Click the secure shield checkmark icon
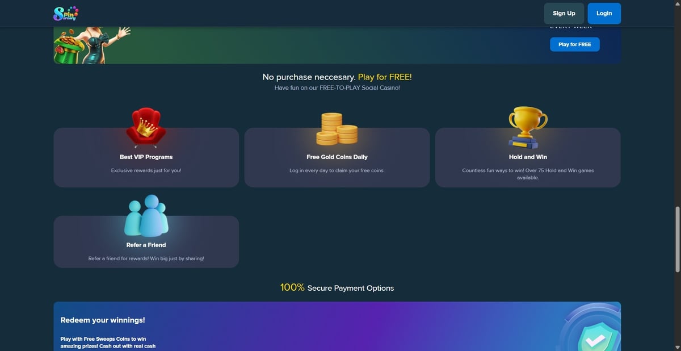The height and width of the screenshot is (351, 681). (x=594, y=335)
